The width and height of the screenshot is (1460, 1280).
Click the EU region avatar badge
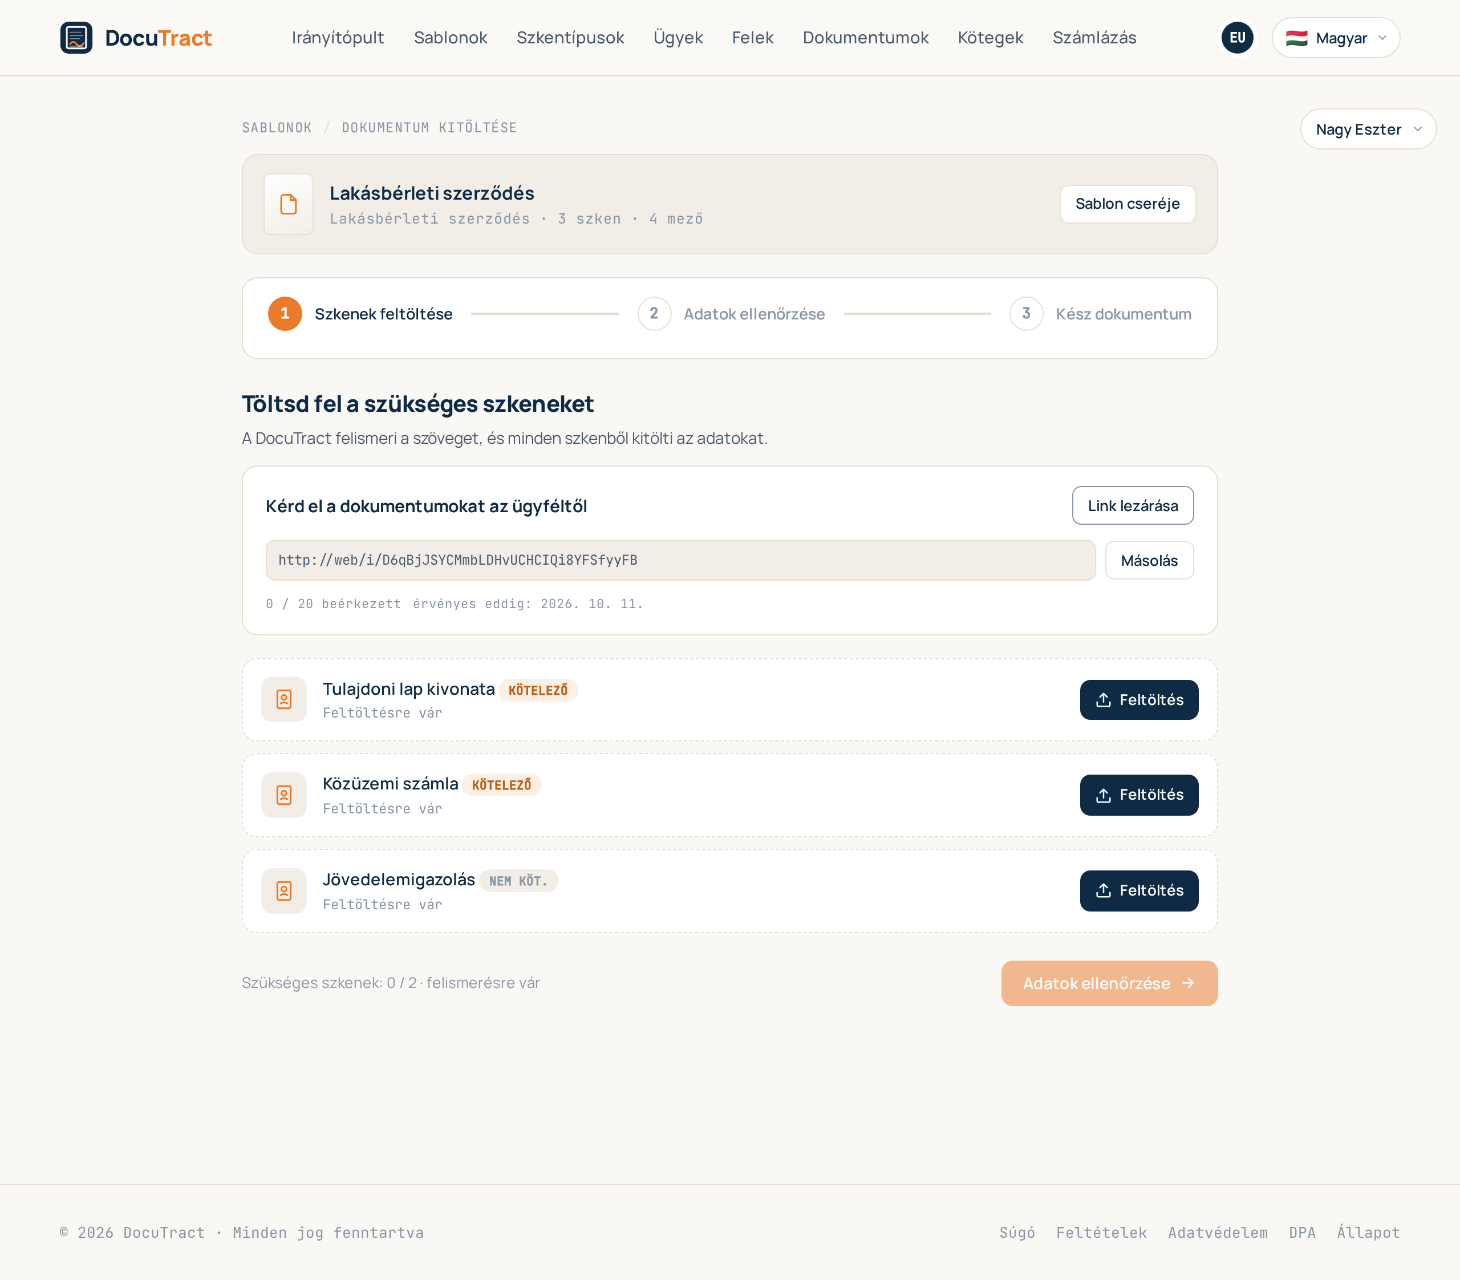[x=1237, y=38]
